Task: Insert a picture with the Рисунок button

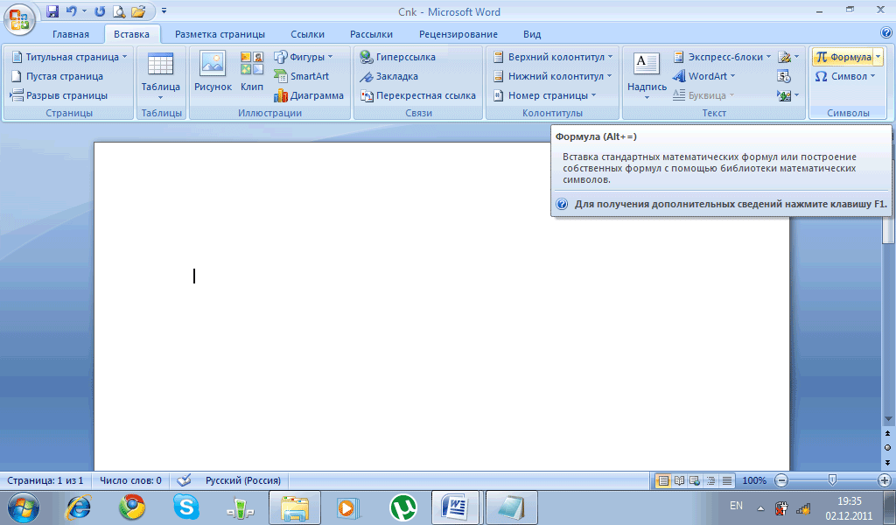Action: point(213,71)
